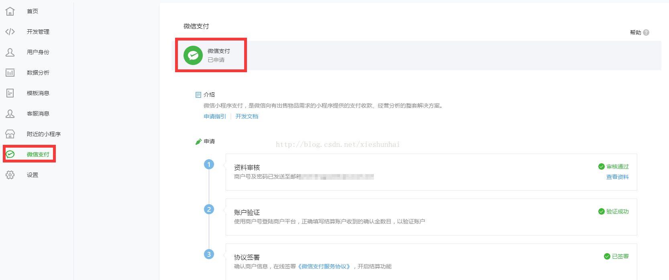The width and height of the screenshot is (669, 280).
Task: Go to the 首页 menu item
Action: click(33, 11)
